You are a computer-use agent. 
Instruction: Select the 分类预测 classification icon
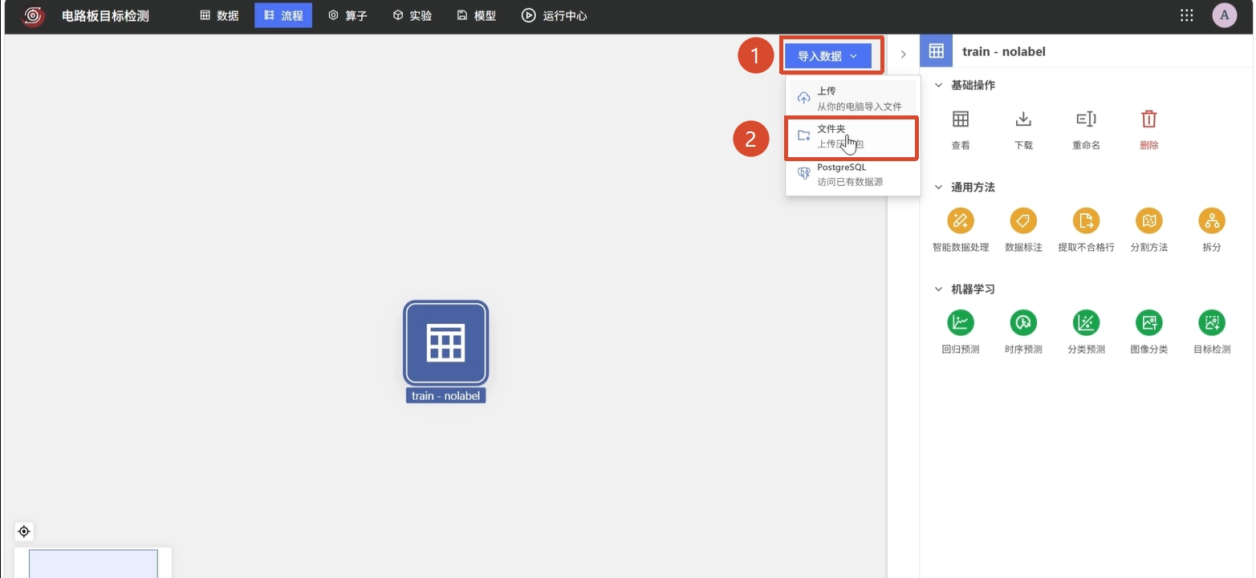[1086, 322]
